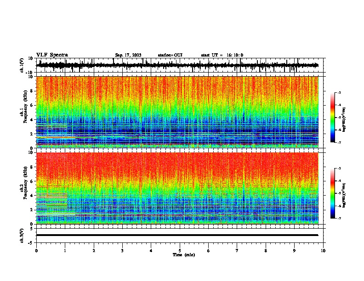Click the time axis tick label '4'
Screen dimensions: 364x281
(x=151, y=251)
